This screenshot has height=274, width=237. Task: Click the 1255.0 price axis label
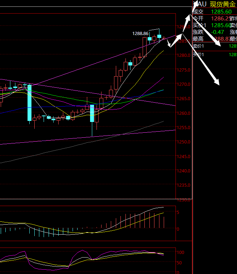pyautogui.click(x=183, y=128)
